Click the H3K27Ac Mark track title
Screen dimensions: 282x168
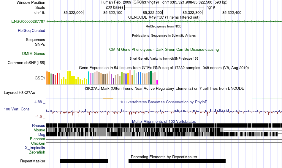164,88
